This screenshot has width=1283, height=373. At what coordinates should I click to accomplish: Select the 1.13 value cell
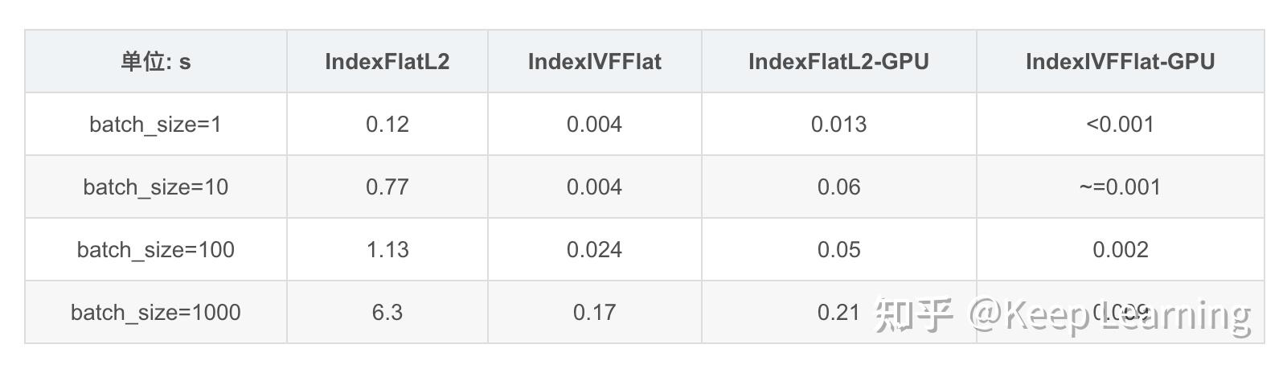(387, 250)
